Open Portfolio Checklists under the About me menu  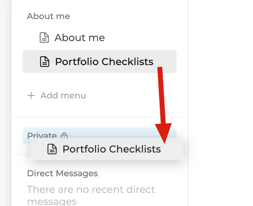pos(99,62)
